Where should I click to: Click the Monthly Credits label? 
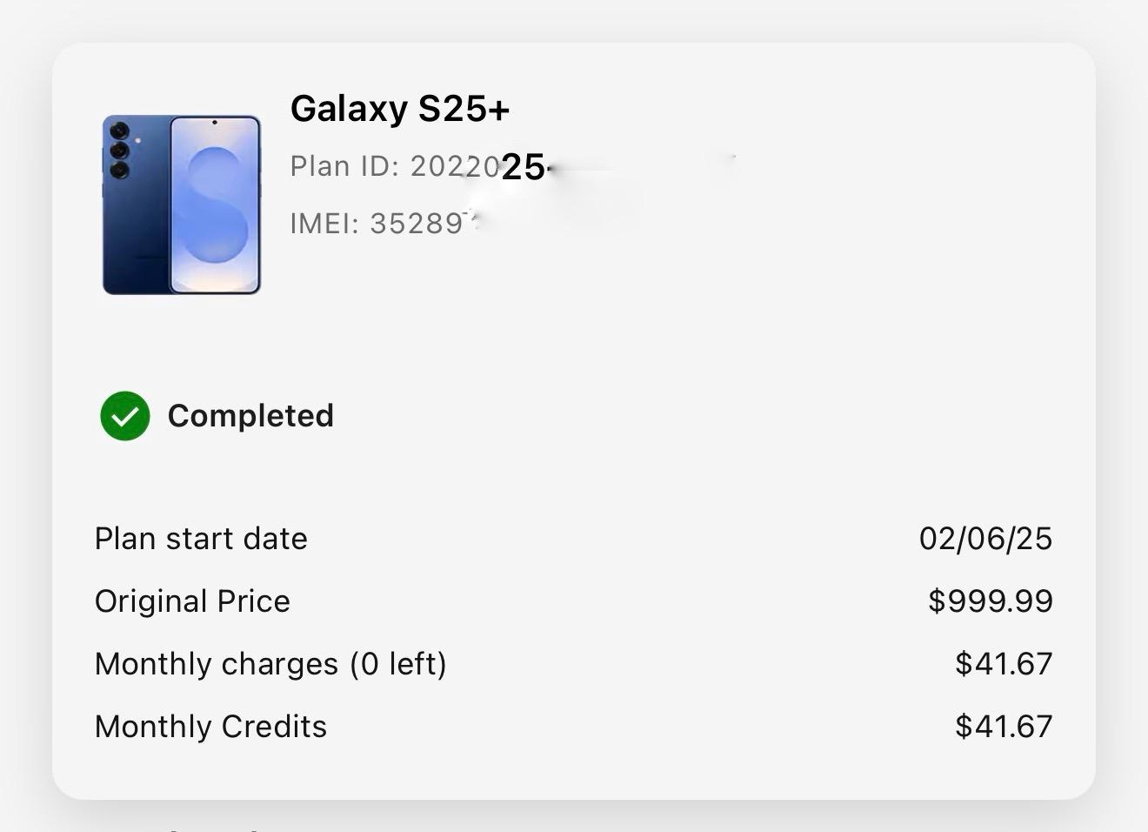(x=210, y=727)
